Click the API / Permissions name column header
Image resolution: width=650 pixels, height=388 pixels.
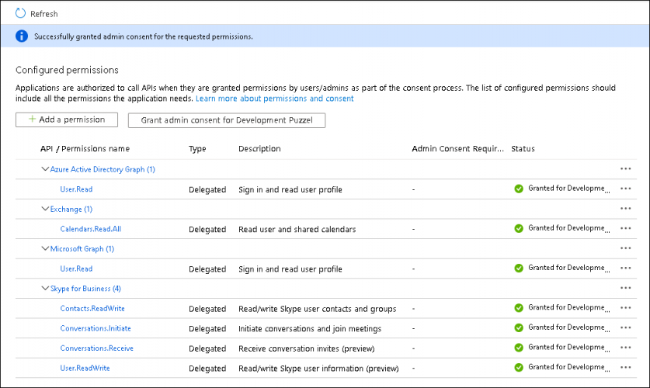[85, 149]
